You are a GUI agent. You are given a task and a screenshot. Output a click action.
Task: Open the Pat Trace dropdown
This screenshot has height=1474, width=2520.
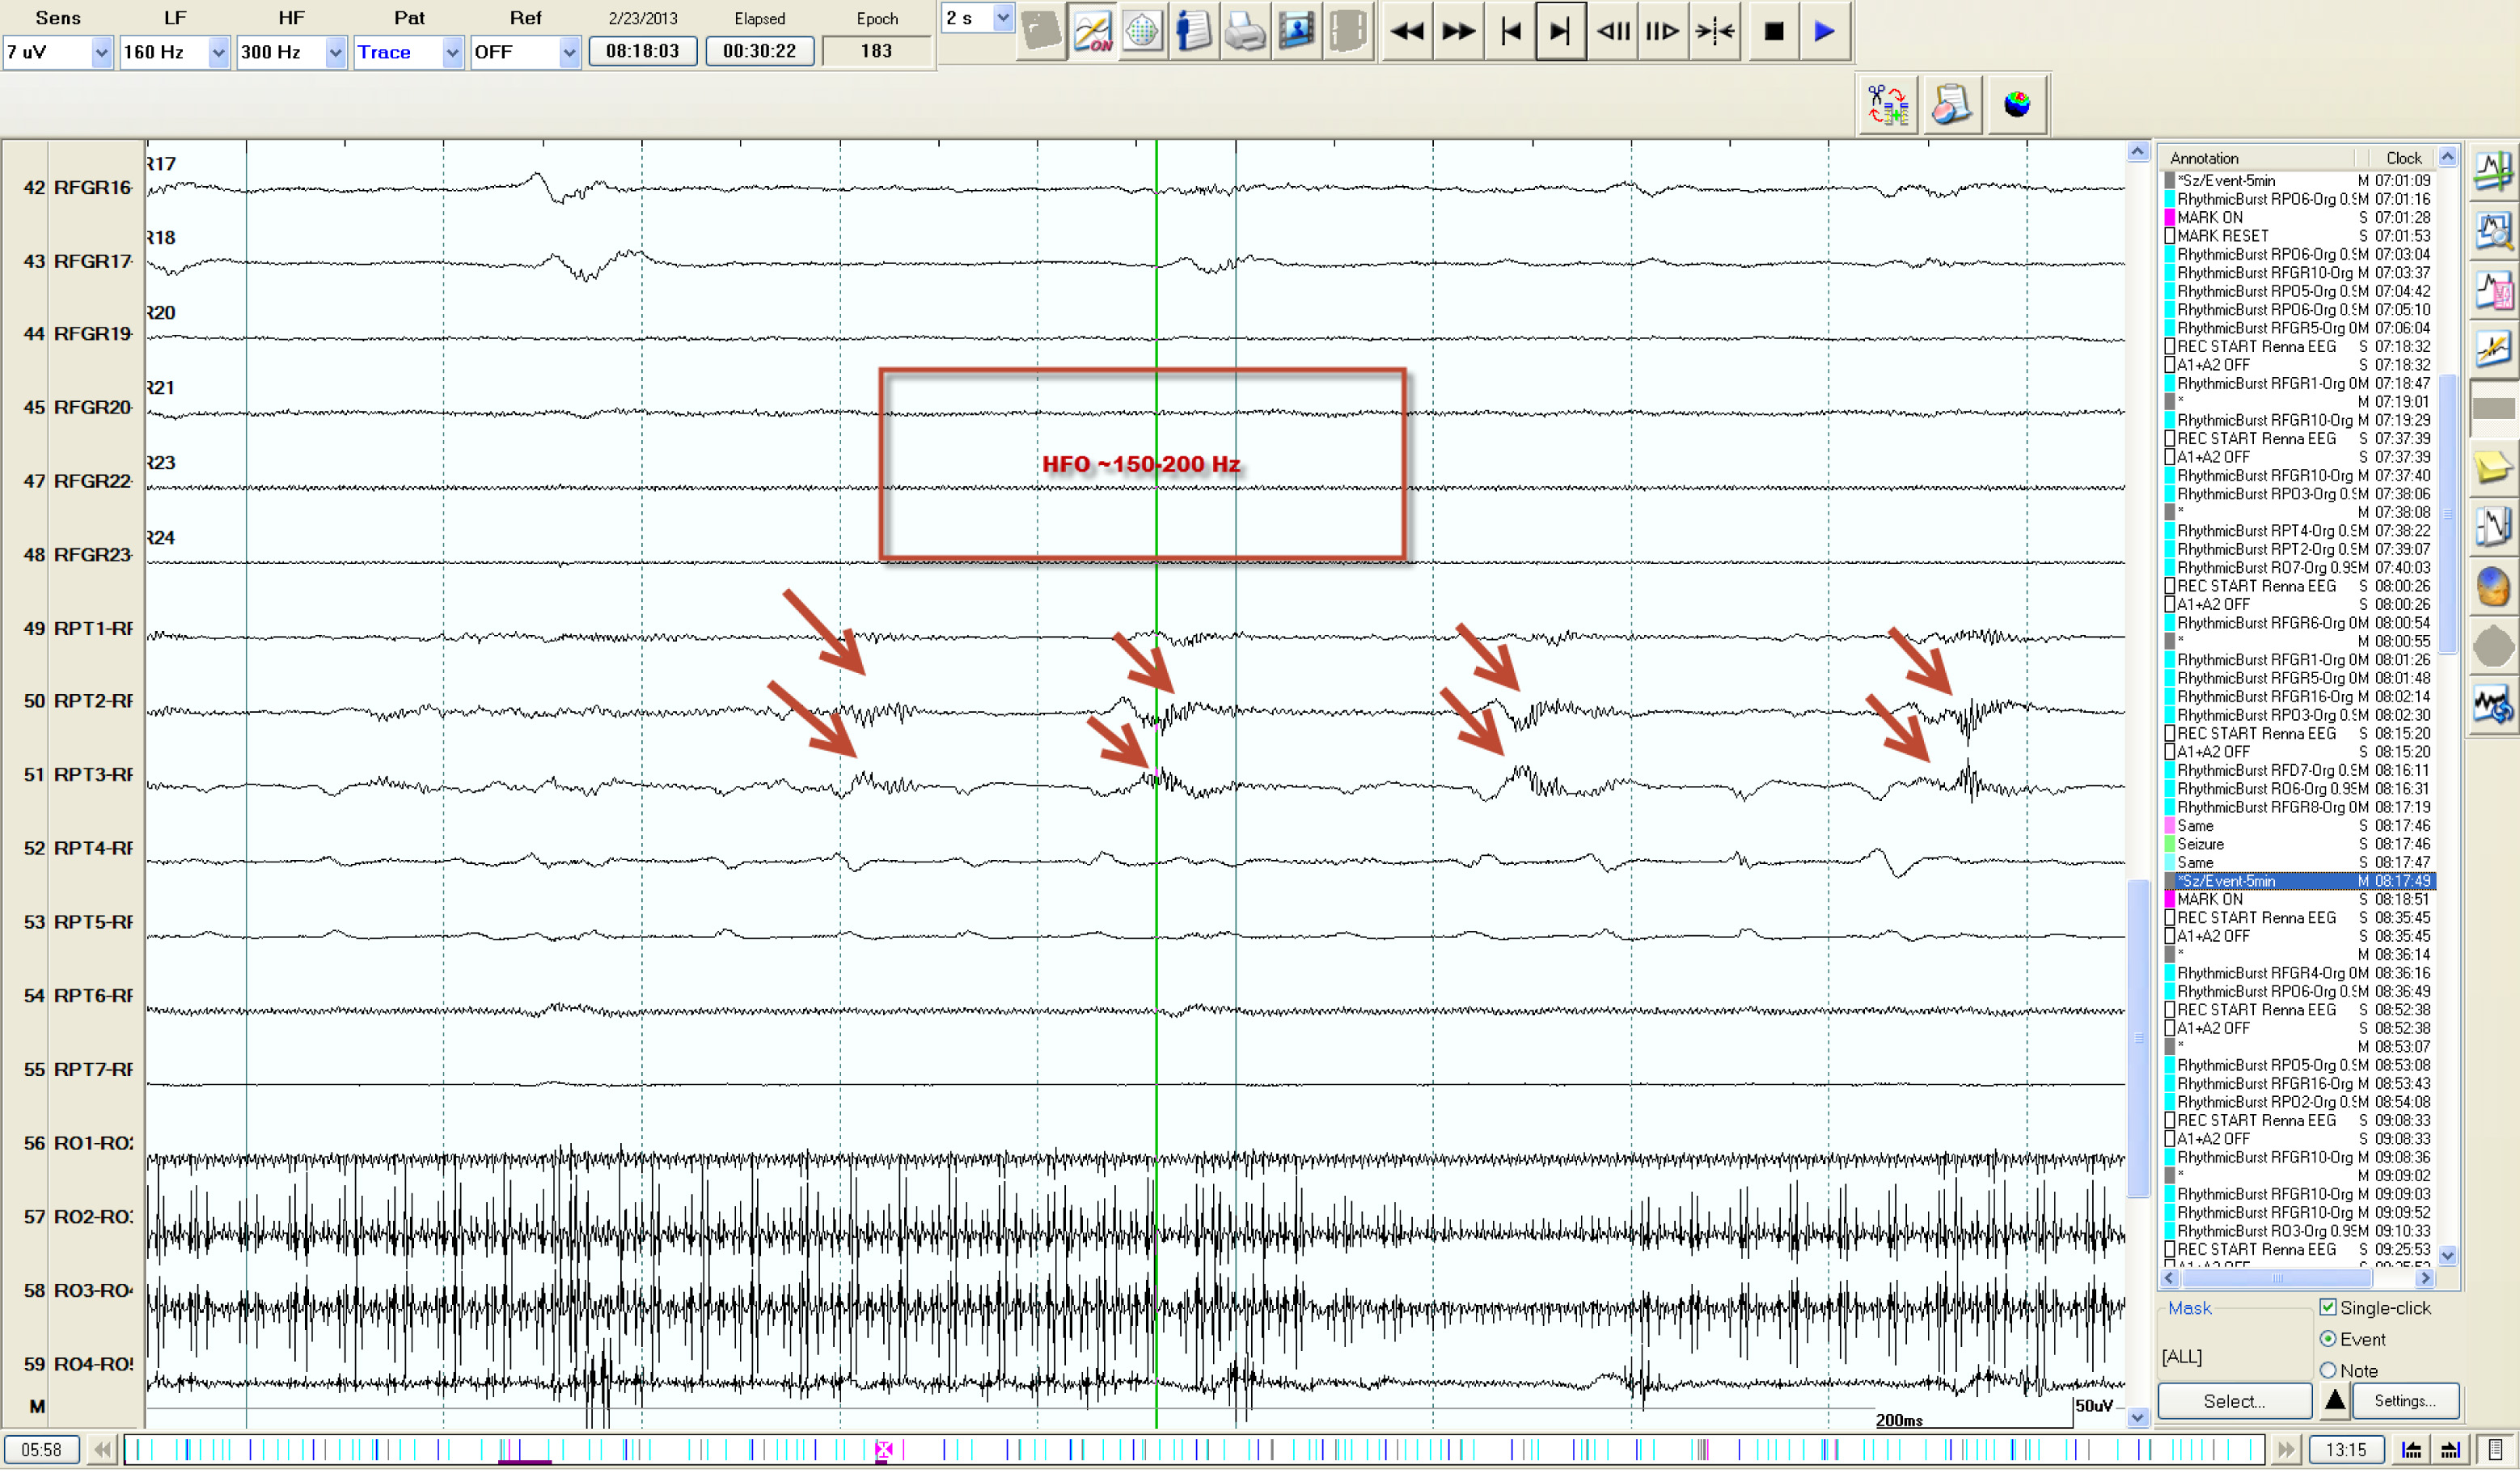(x=452, y=52)
